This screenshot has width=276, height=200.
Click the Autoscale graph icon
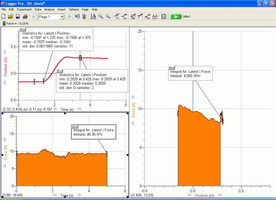click(94, 16)
